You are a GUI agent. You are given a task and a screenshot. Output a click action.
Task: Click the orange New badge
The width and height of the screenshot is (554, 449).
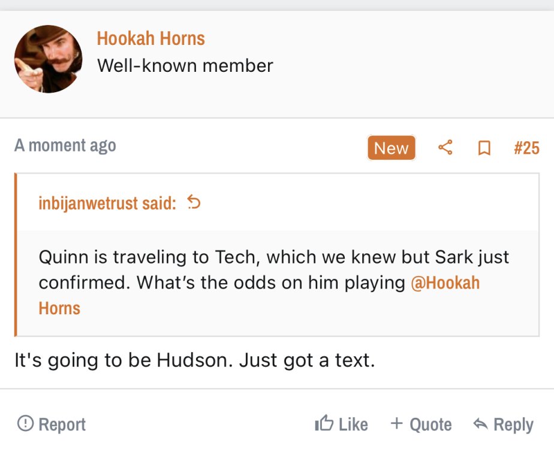[391, 148]
